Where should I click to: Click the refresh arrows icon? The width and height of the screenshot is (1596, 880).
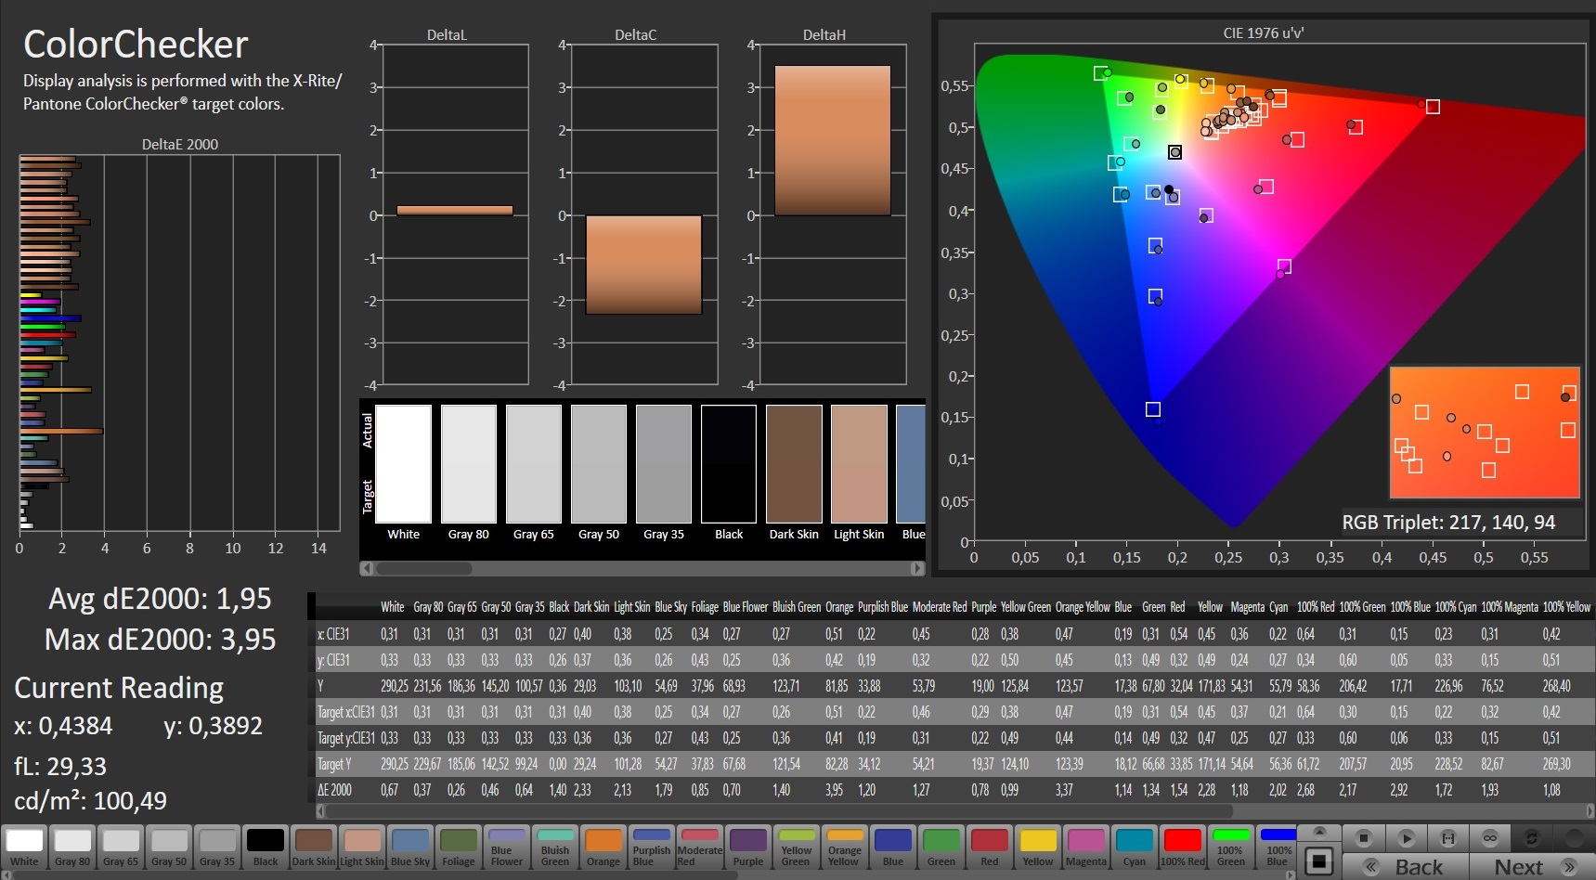pyautogui.click(x=1532, y=838)
